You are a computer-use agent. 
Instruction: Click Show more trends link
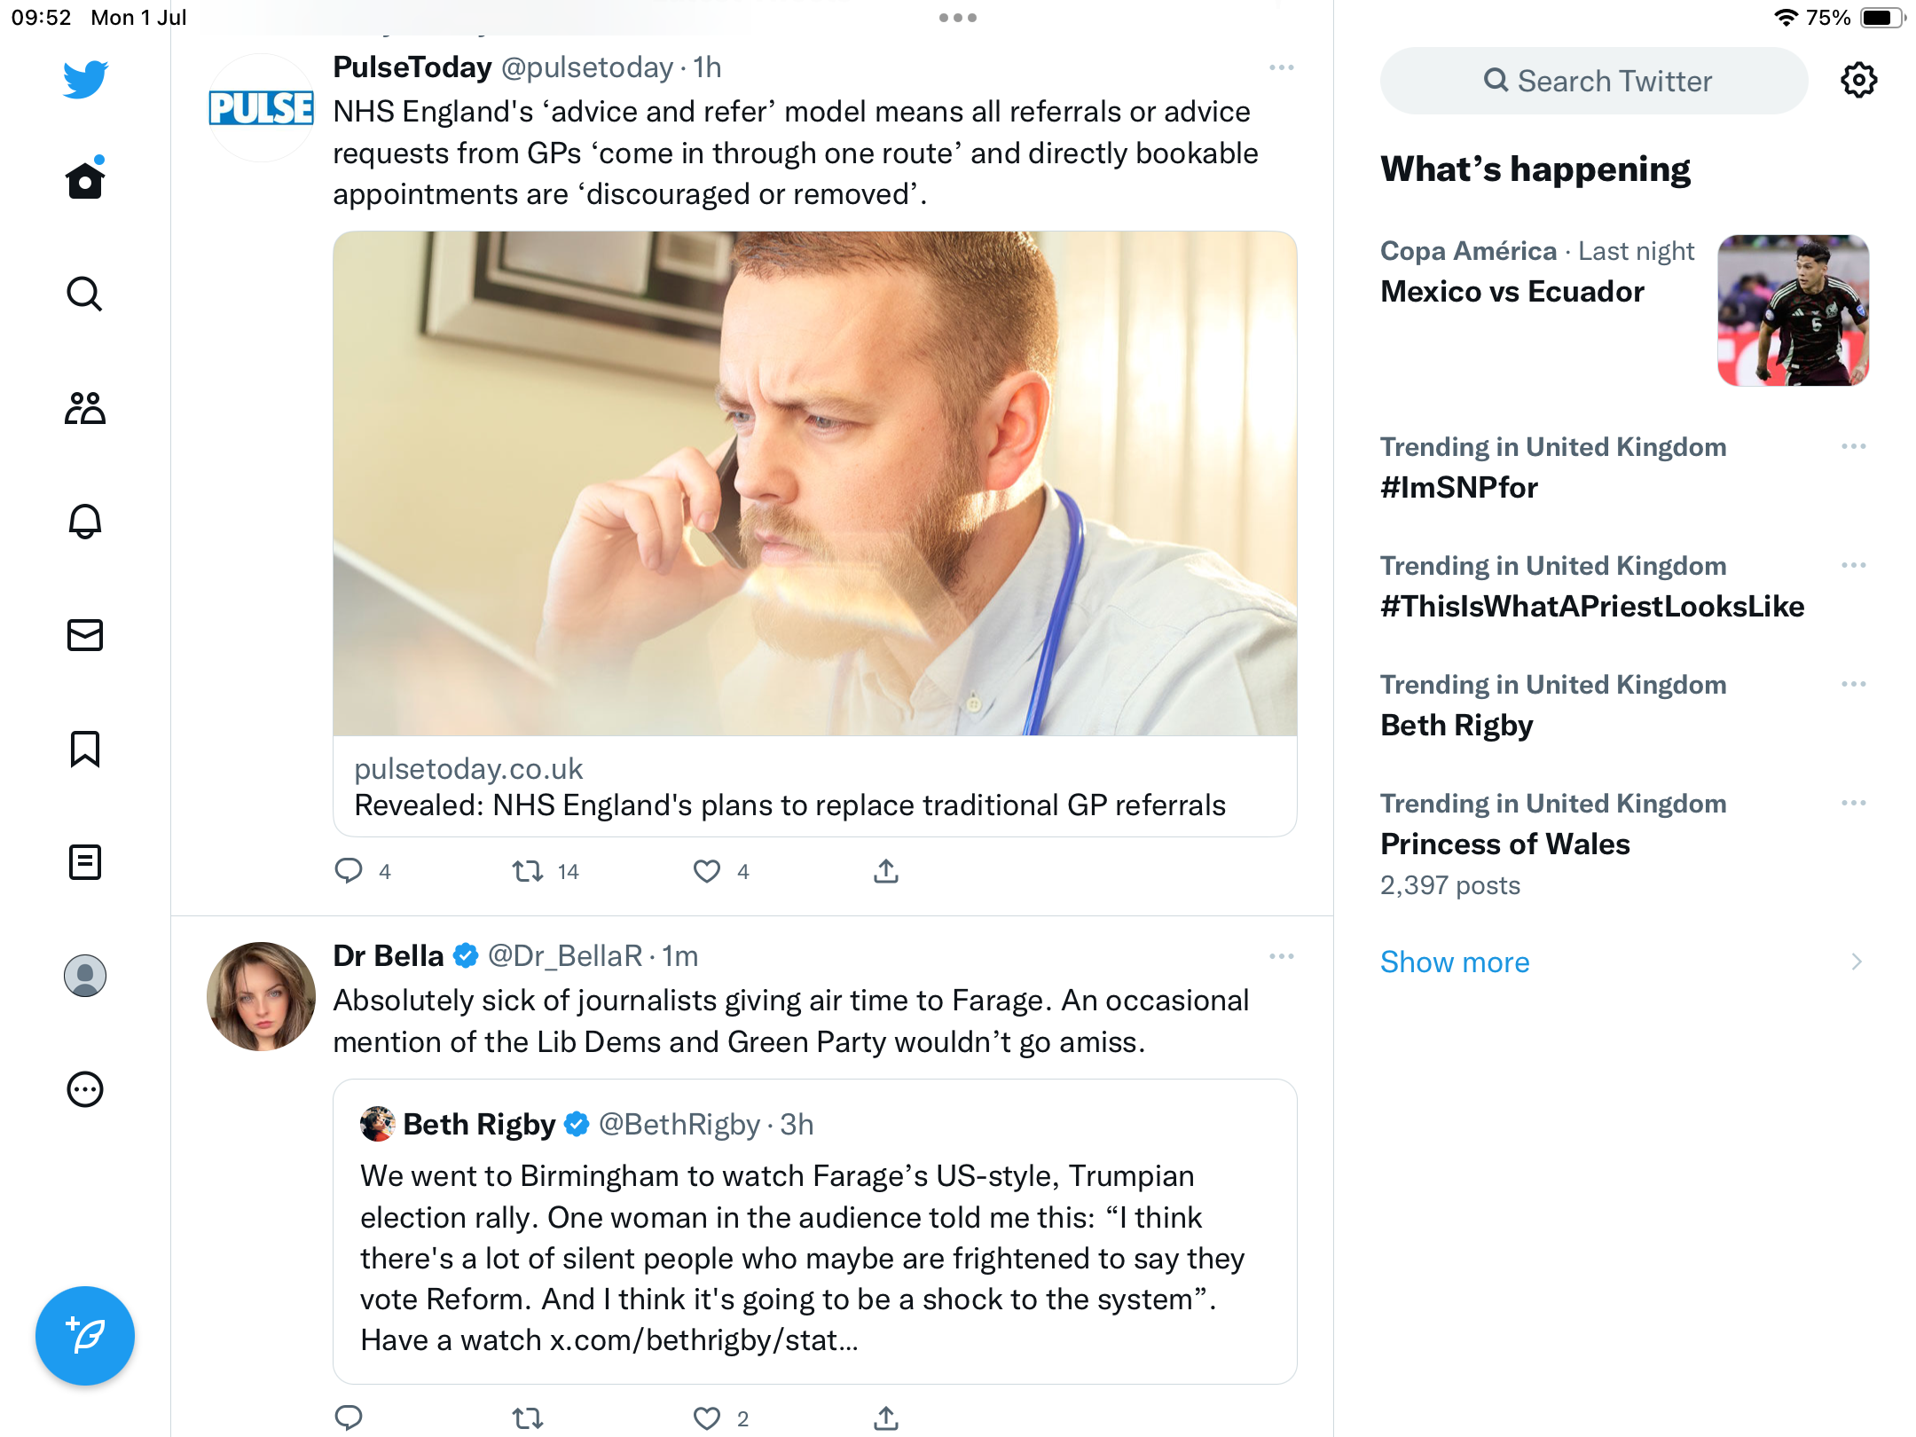[x=1455, y=962]
